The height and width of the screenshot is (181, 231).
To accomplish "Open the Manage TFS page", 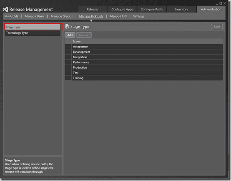I will (x=118, y=16).
